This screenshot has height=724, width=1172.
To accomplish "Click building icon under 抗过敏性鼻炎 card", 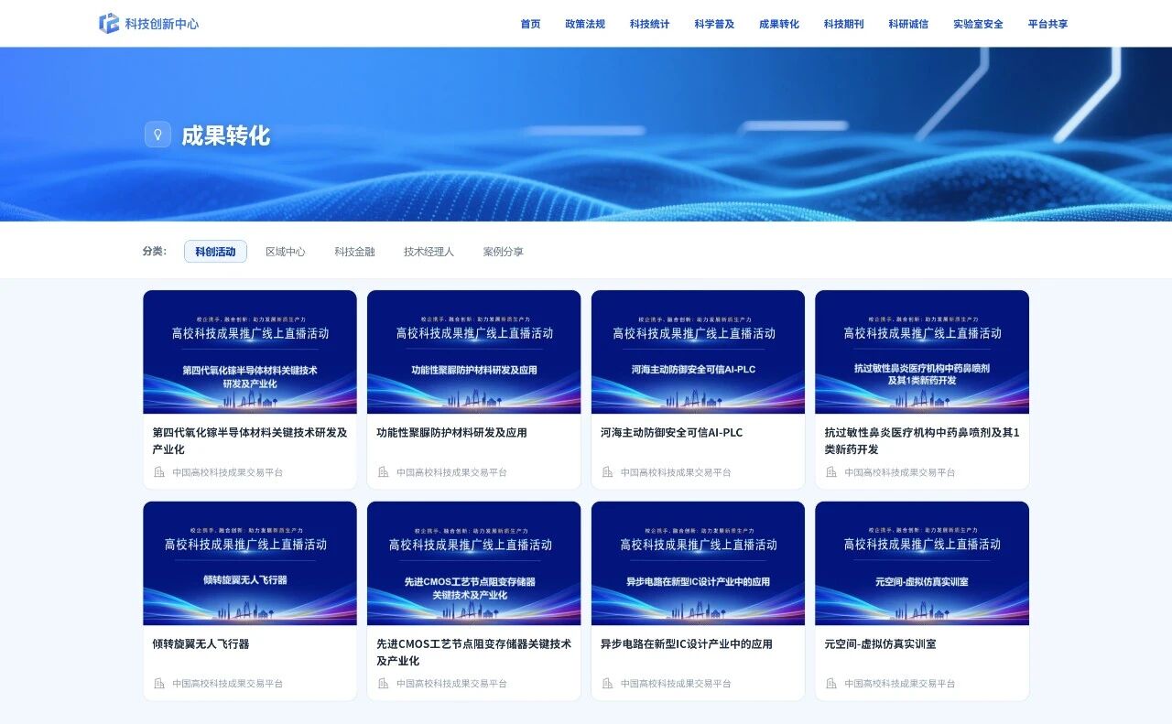I will (831, 472).
